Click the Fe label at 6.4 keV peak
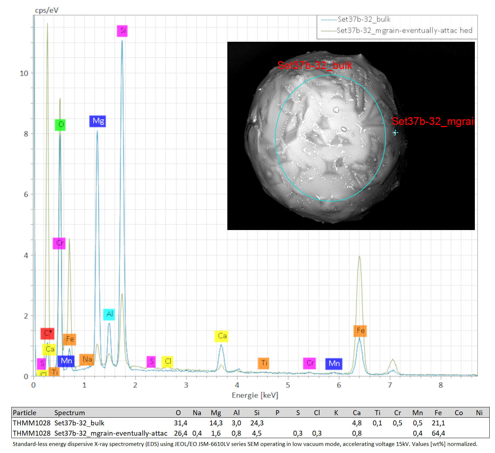Image resolution: width=495 pixels, height=453 pixels. [x=360, y=331]
